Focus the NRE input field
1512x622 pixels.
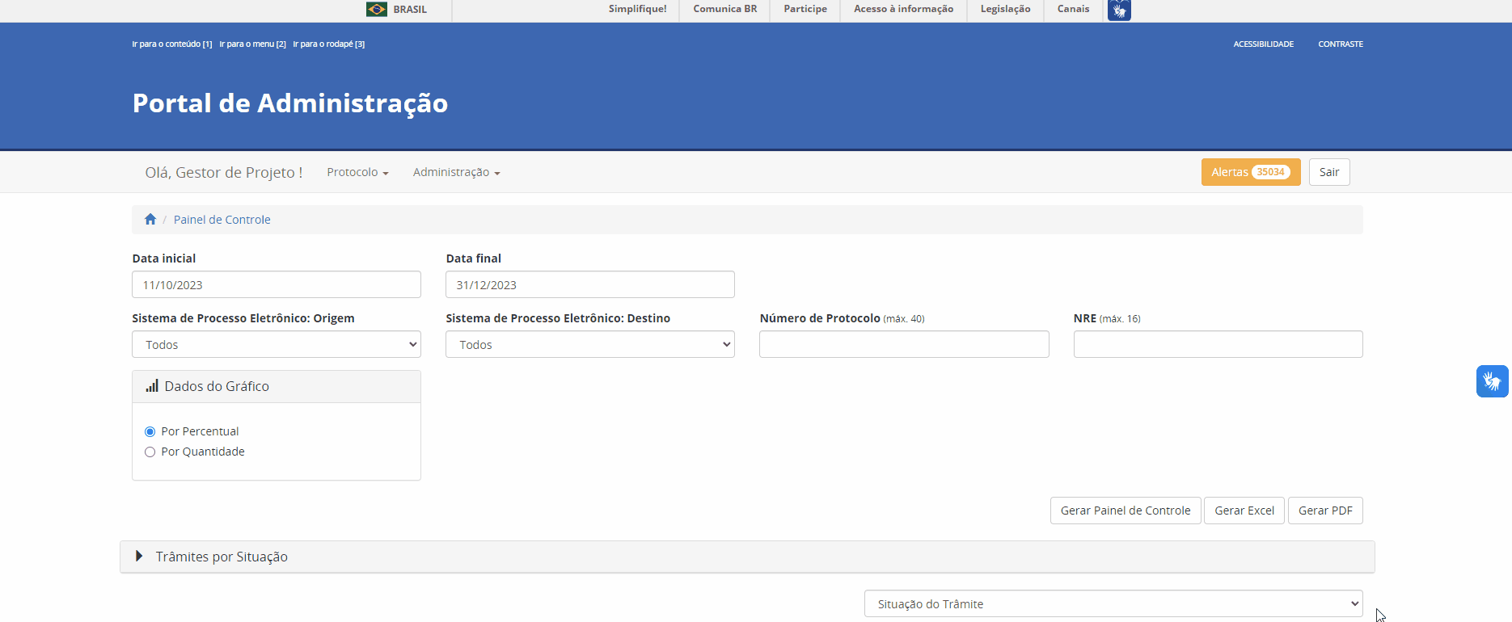point(1218,344)
